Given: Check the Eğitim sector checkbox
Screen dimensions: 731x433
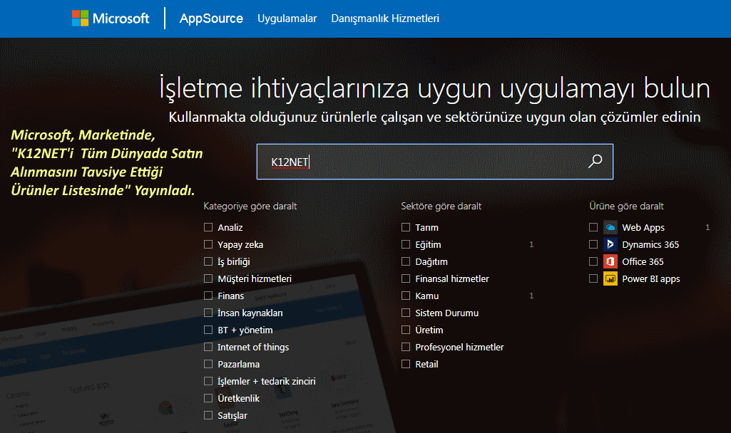Looking at the screenshot, I should pos(406,245).
